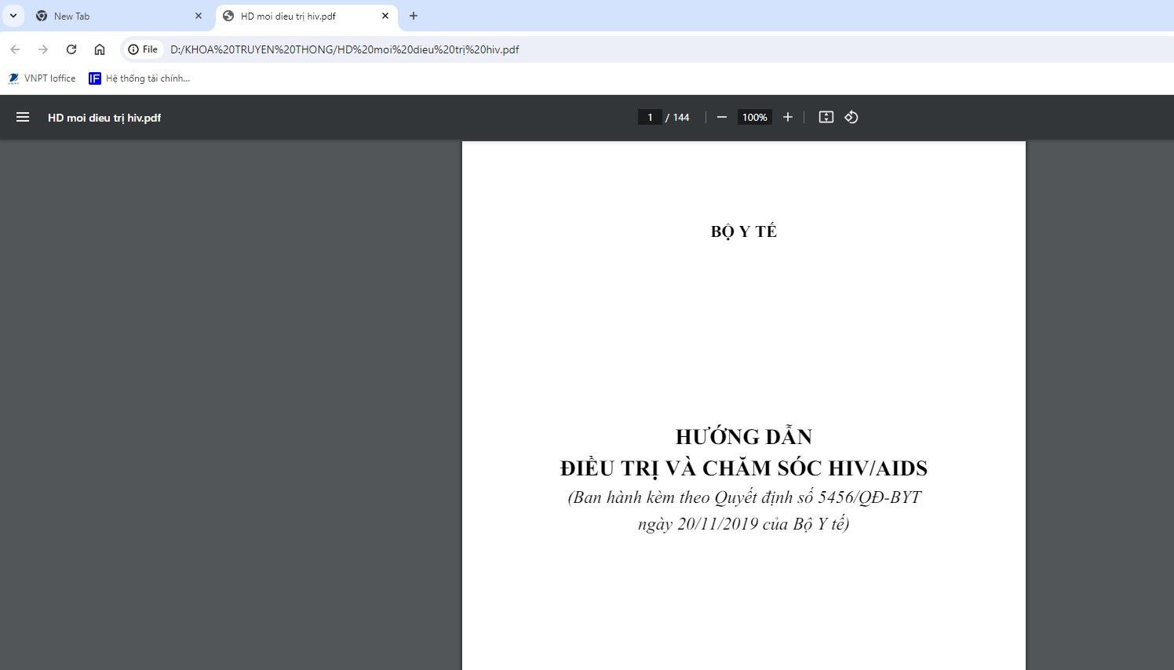Image resolution: width=1174 pixels, height=670 pixels.
Task: Reload the current page
Action: coord(71,49)
